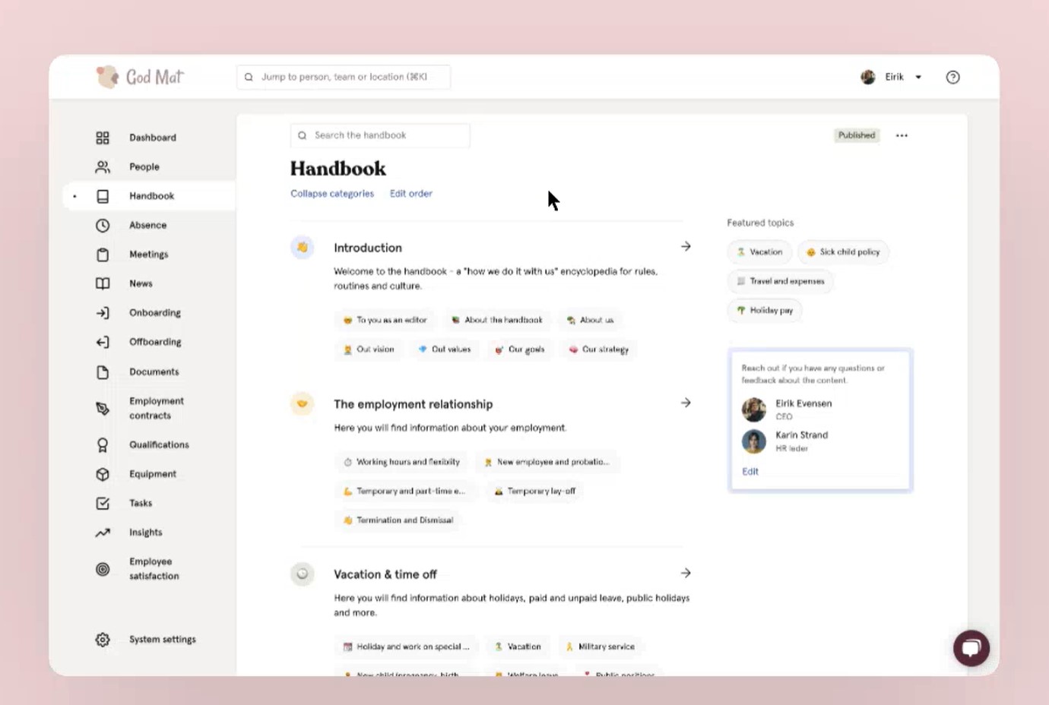View Insights via the chart icon
This screenshot has width=1049, height=705.
point(103,532)
